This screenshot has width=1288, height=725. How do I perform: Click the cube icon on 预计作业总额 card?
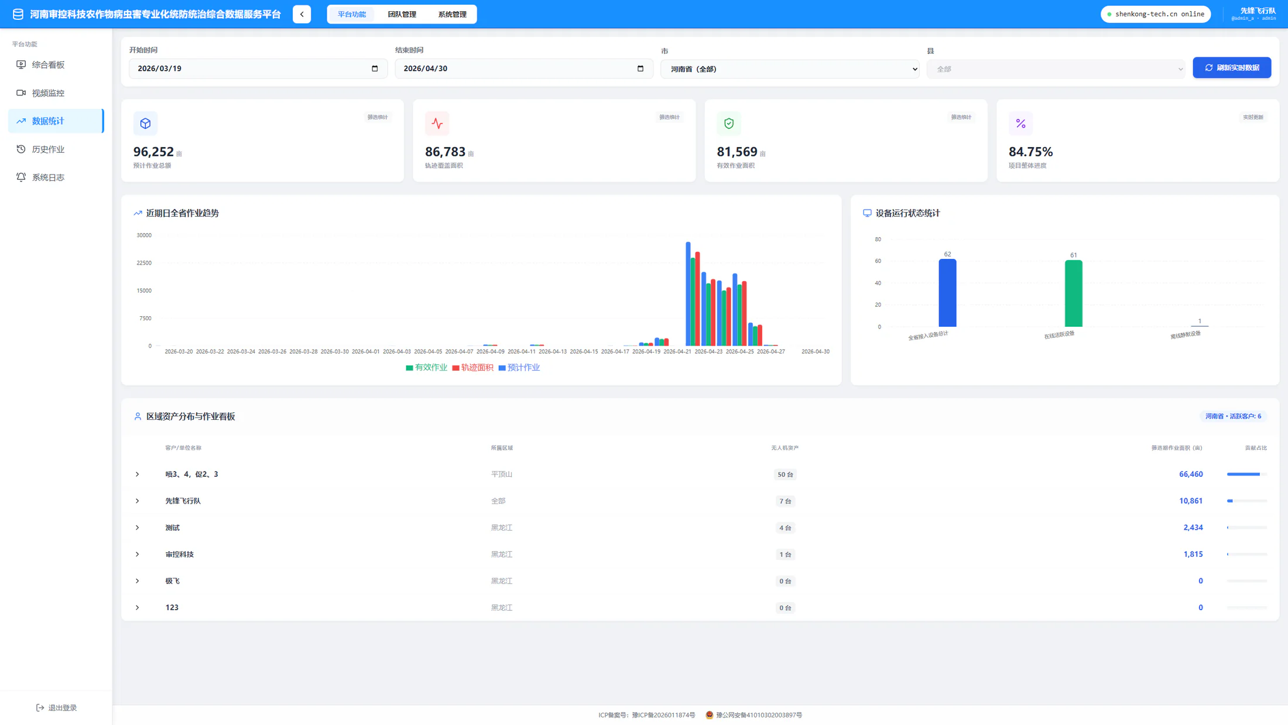[x=145, y=124]
